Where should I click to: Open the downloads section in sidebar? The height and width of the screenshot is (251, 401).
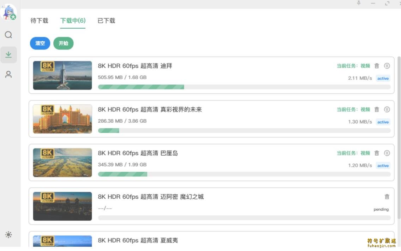[8, 54]
